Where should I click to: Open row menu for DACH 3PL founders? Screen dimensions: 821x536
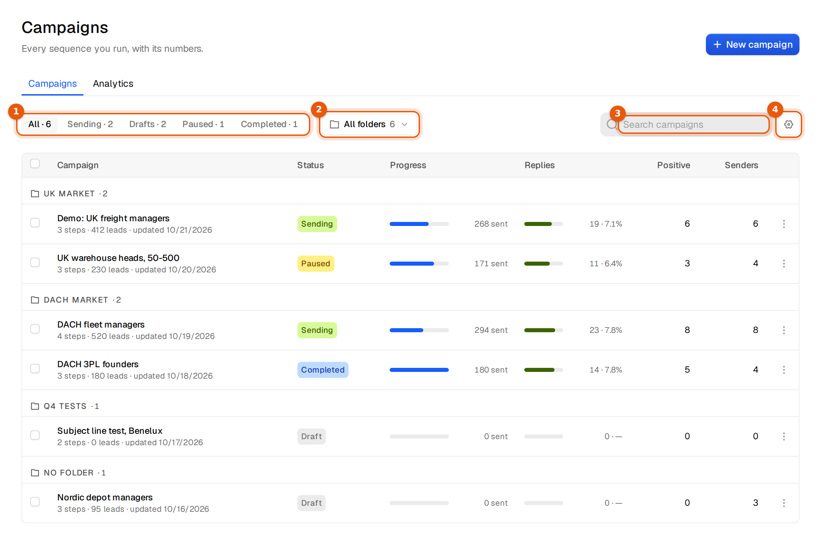[x=784, y=370]
